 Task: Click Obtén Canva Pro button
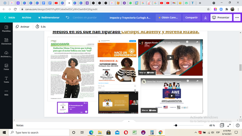click(168, 18)
